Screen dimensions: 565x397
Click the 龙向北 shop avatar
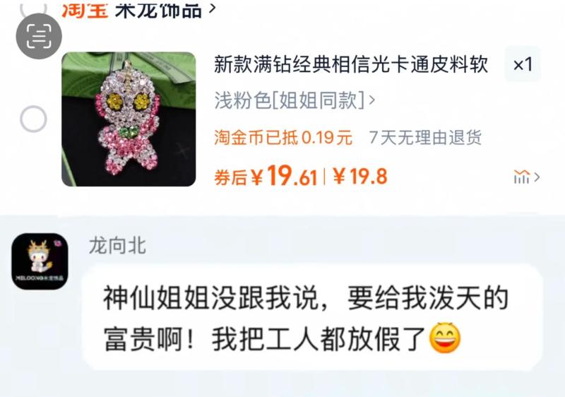[x=40, y=261]
